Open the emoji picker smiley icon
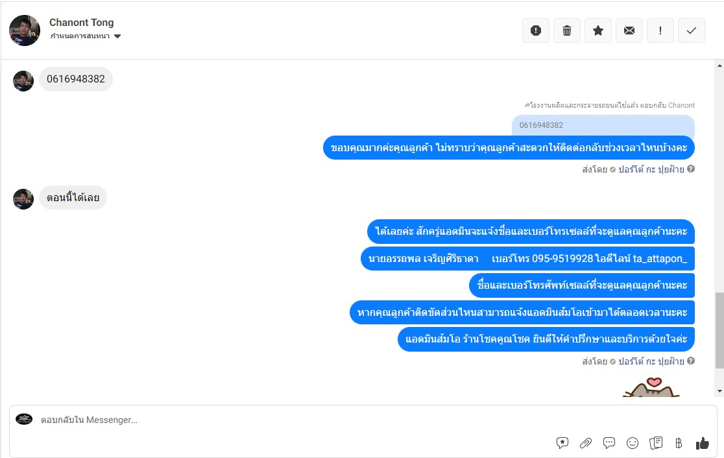This screenshot has height=458, width=724. (632, 443)
